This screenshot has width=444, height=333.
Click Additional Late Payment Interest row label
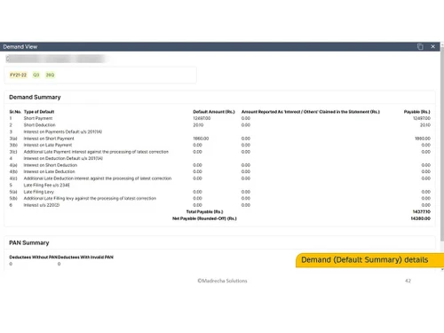pos(96,152)
